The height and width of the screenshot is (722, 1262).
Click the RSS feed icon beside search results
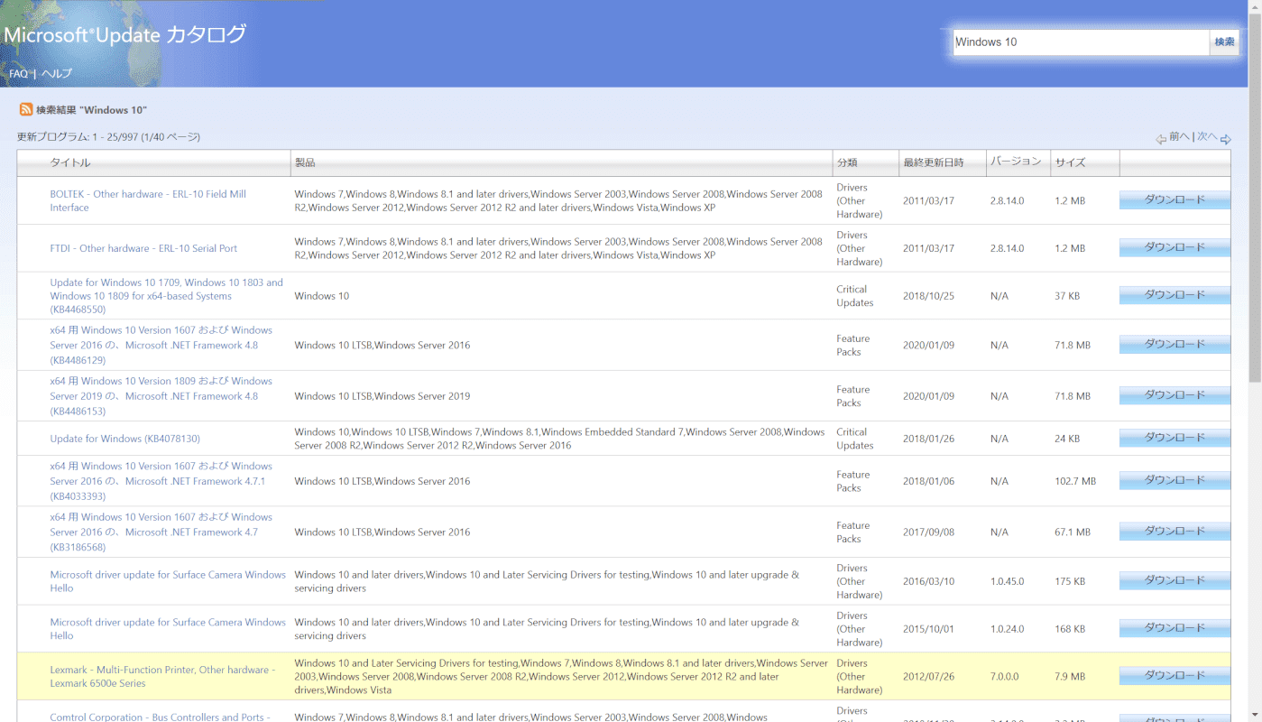point(26,109)
